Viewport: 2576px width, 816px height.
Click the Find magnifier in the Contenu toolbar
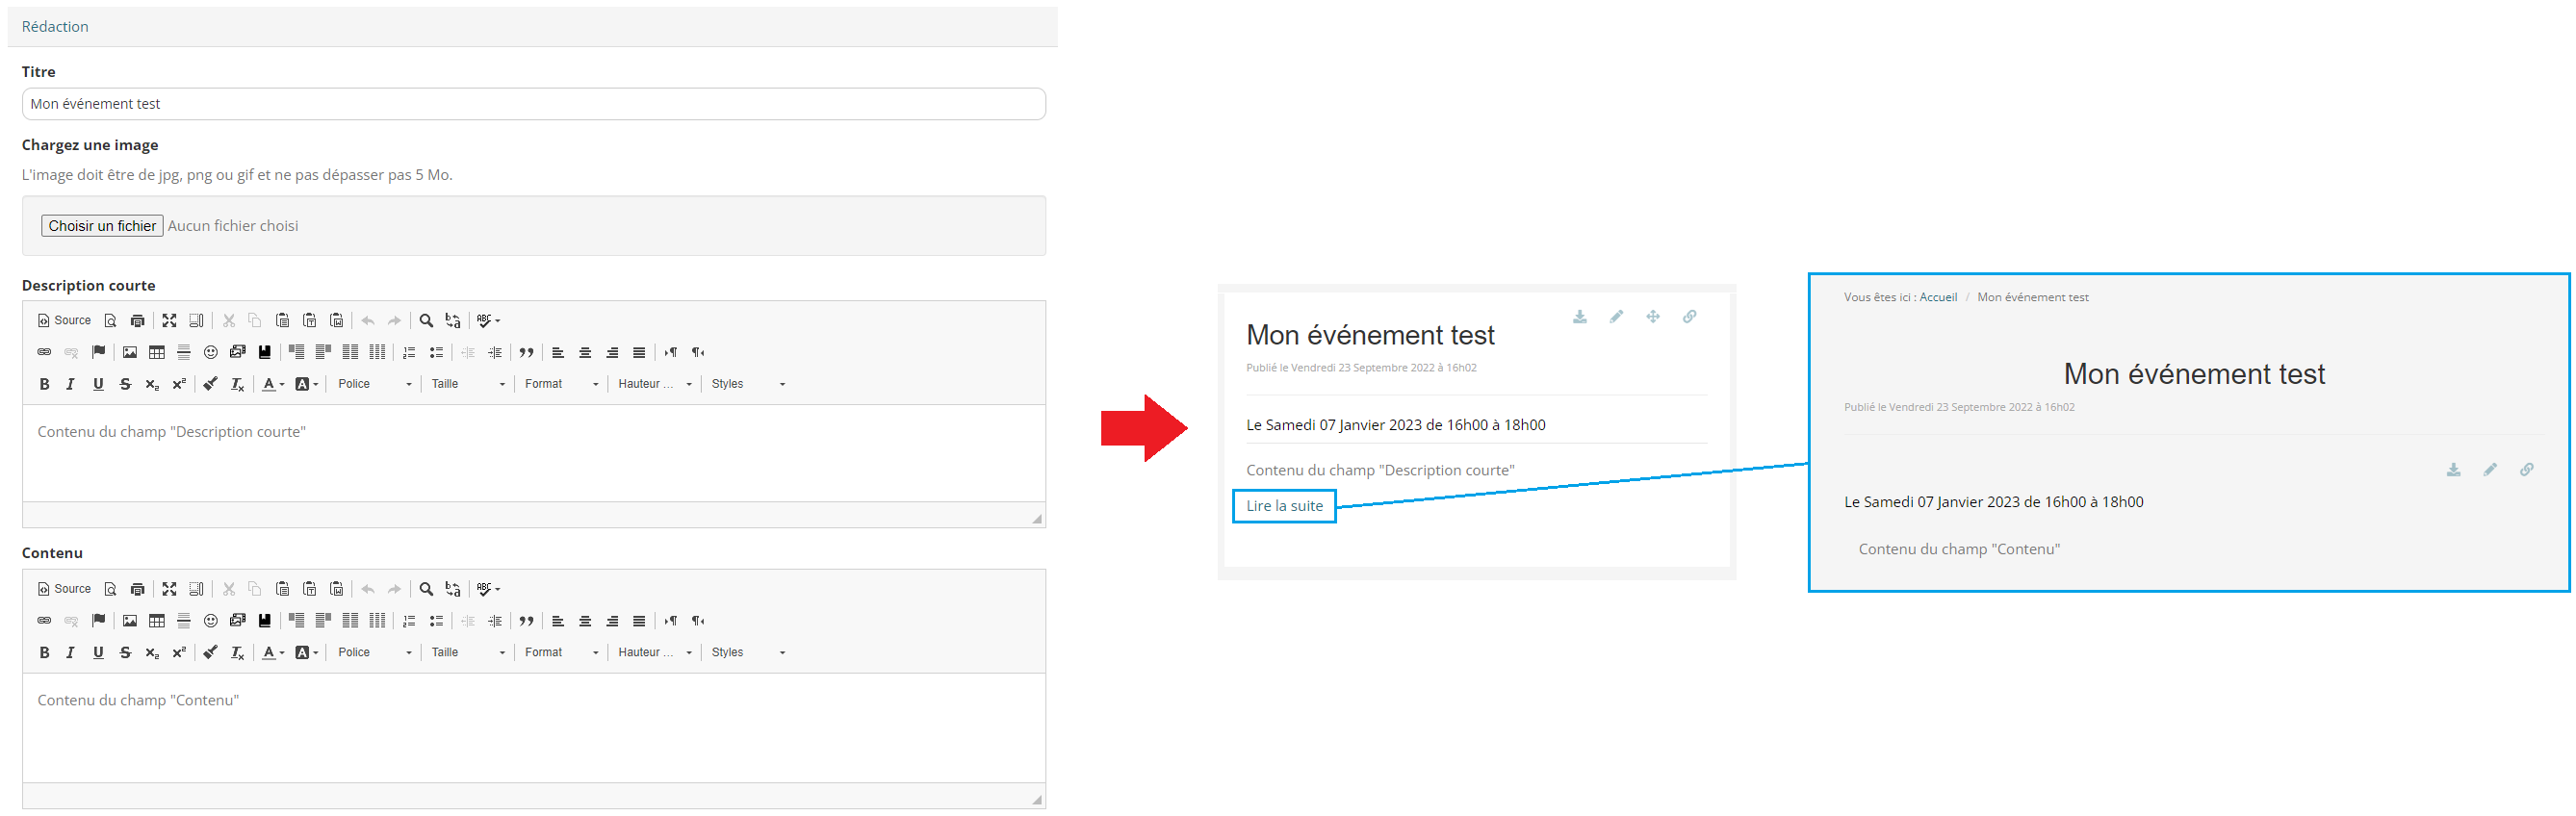[x=426, y=589]
